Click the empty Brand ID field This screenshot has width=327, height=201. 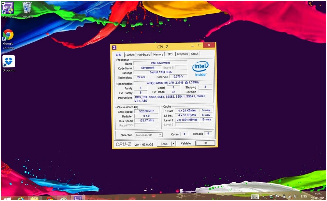tap(181, 67)
